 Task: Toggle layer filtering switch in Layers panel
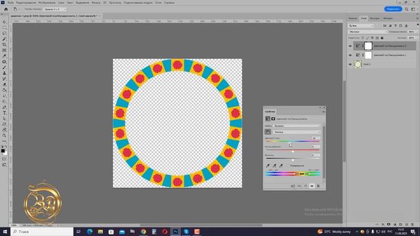coord(417,25)
